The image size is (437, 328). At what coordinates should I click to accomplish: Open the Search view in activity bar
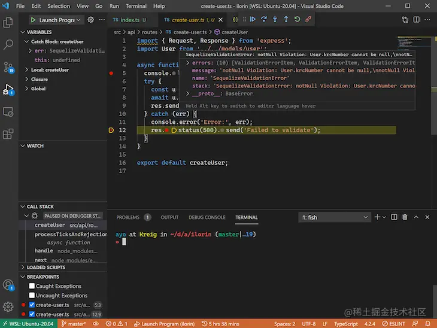8,44
